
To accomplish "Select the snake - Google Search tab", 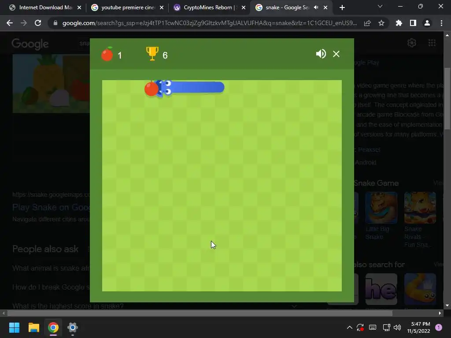I will pyautogui.click(x=283, y=7).
